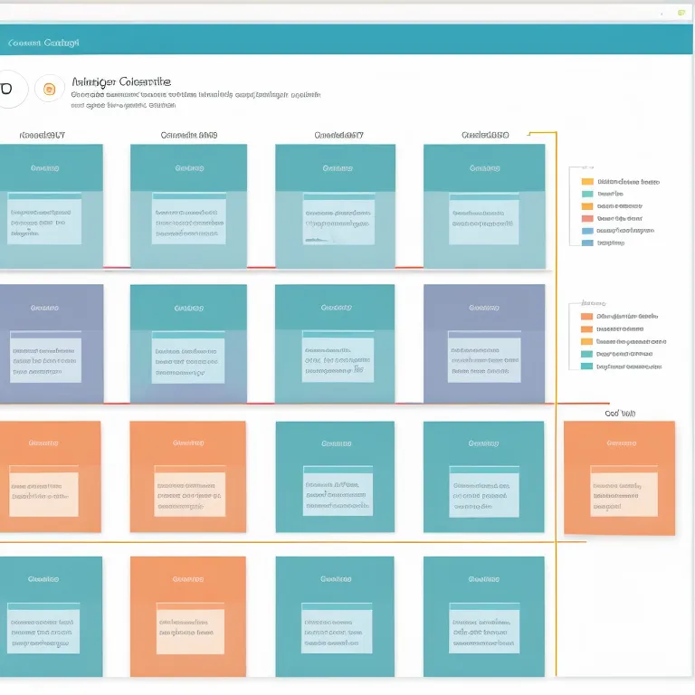695x695 pixels.
Task: Open the orange card in the bottom row, second column
Action: click(188, 615)
